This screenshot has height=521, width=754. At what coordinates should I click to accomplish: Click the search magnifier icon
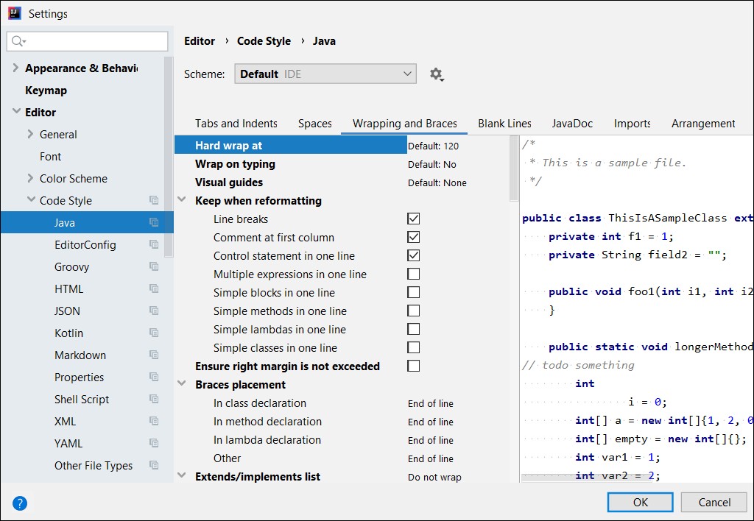[18, 41]
